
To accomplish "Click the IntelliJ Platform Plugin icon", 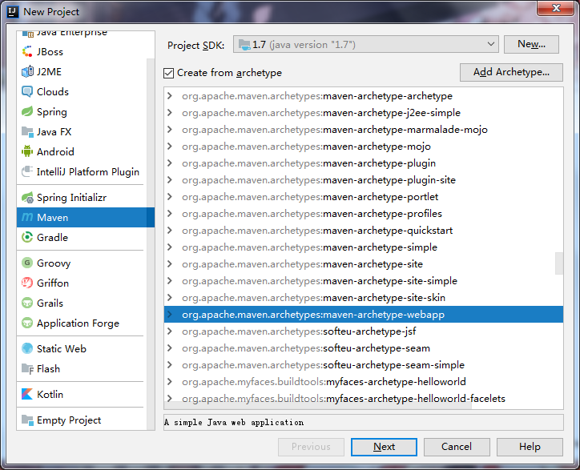I will [27, 171].
